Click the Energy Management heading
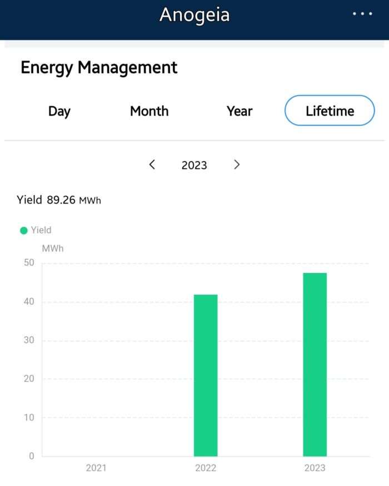Image resolution: width=389 pixels, height=486 pixels. pyautogui.click(x=99, y=68)
